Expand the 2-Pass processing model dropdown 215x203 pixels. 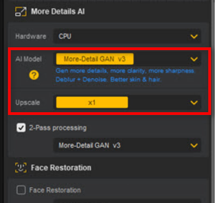click(194, 145)
